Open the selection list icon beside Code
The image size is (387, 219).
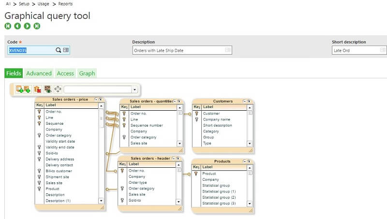(66, 50)
